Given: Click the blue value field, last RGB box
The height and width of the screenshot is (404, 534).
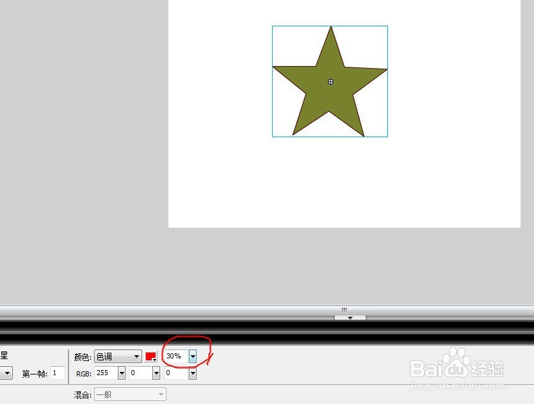Looking at the screenshot, I should click(176, 373).
